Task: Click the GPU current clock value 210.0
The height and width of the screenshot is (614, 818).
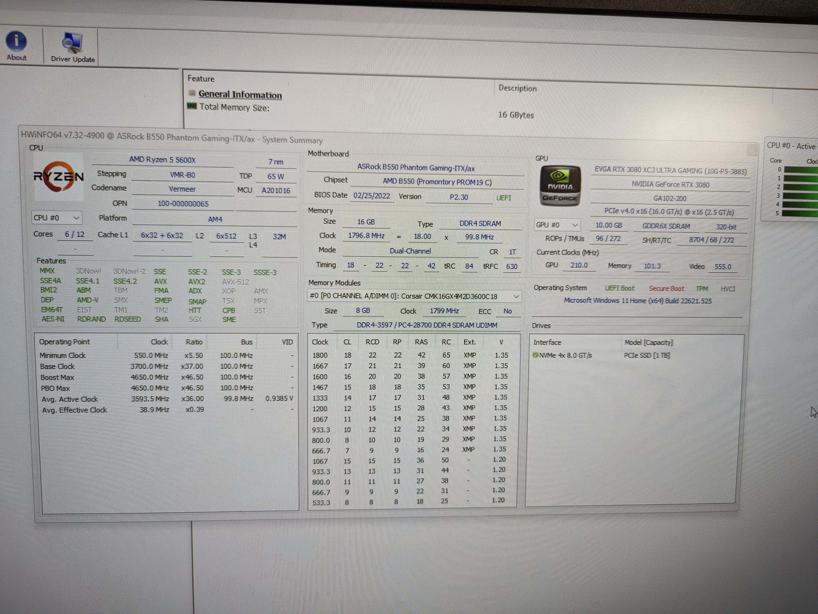Action: click(x=579, y=265)
